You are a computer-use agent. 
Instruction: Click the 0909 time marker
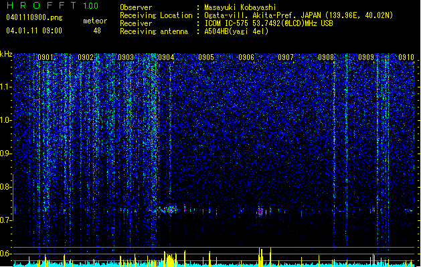point(366,57)
